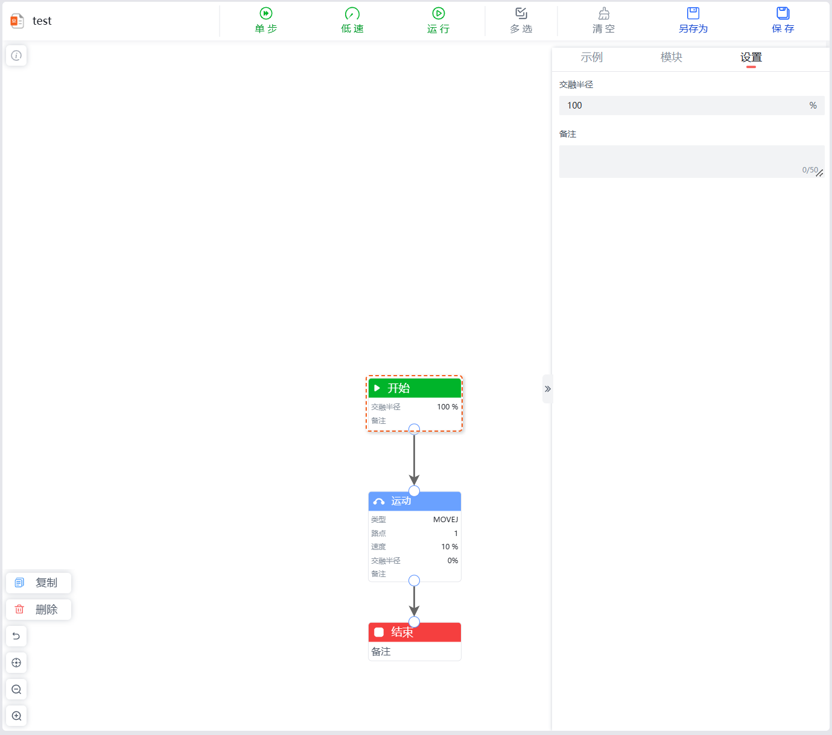This screenshot has width=832, height=735.
Task: Click the single-step (单步) run icon
Action: (265, 14)
